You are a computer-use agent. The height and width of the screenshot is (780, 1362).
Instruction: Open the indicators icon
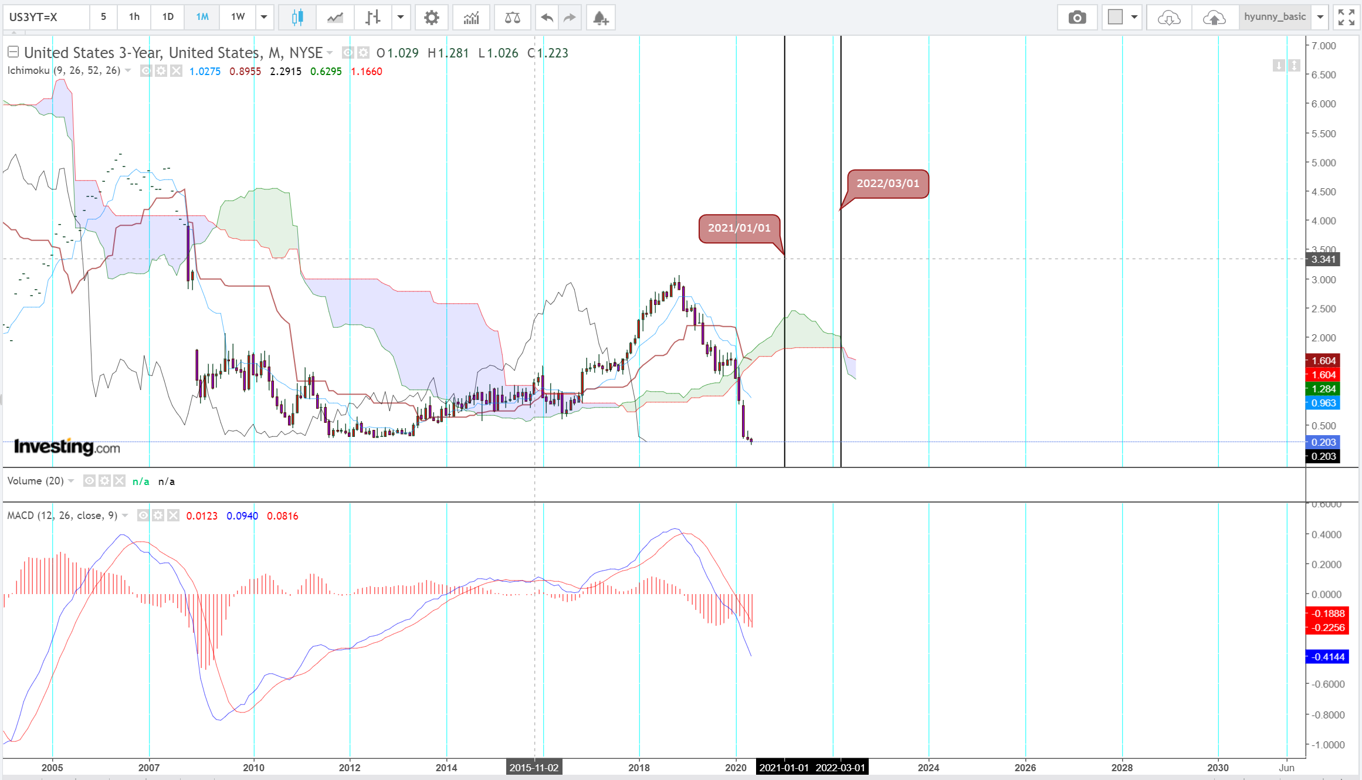click(x=471, y=17)
